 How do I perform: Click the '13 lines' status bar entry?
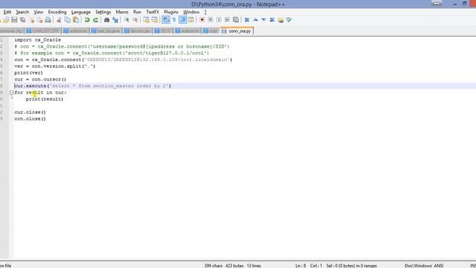(x=254, y=266)
